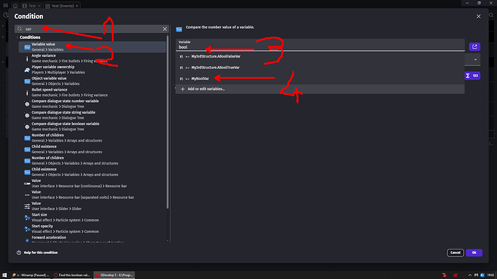The width and height of the screenshot is (497, 279).
Task: Close the Test (Events) tab
Action: [x=77, y=6]
